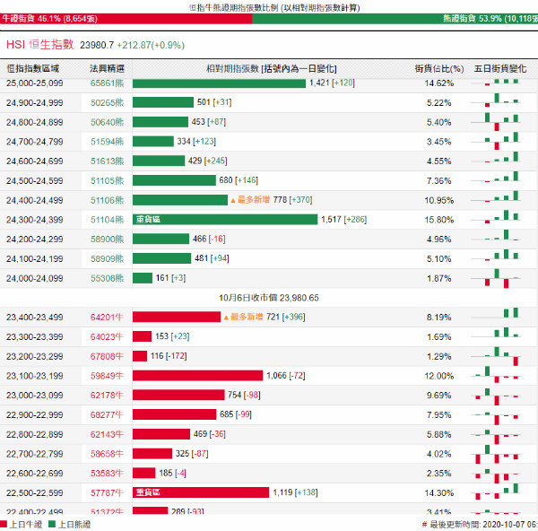Select the index change +212.87(+0.9%) text
The image size is (538, 531).
point(151,45)
